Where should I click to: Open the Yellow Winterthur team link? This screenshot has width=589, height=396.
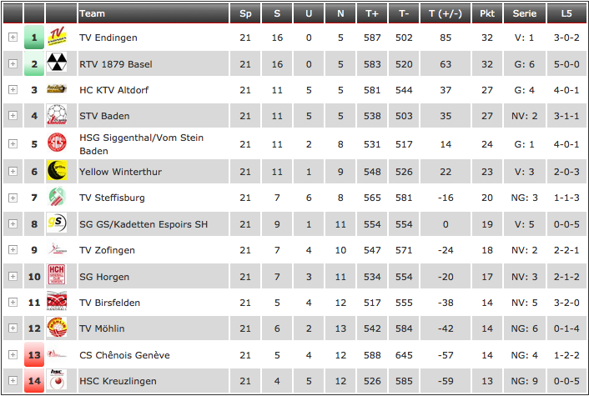click(x=121, y=172)
